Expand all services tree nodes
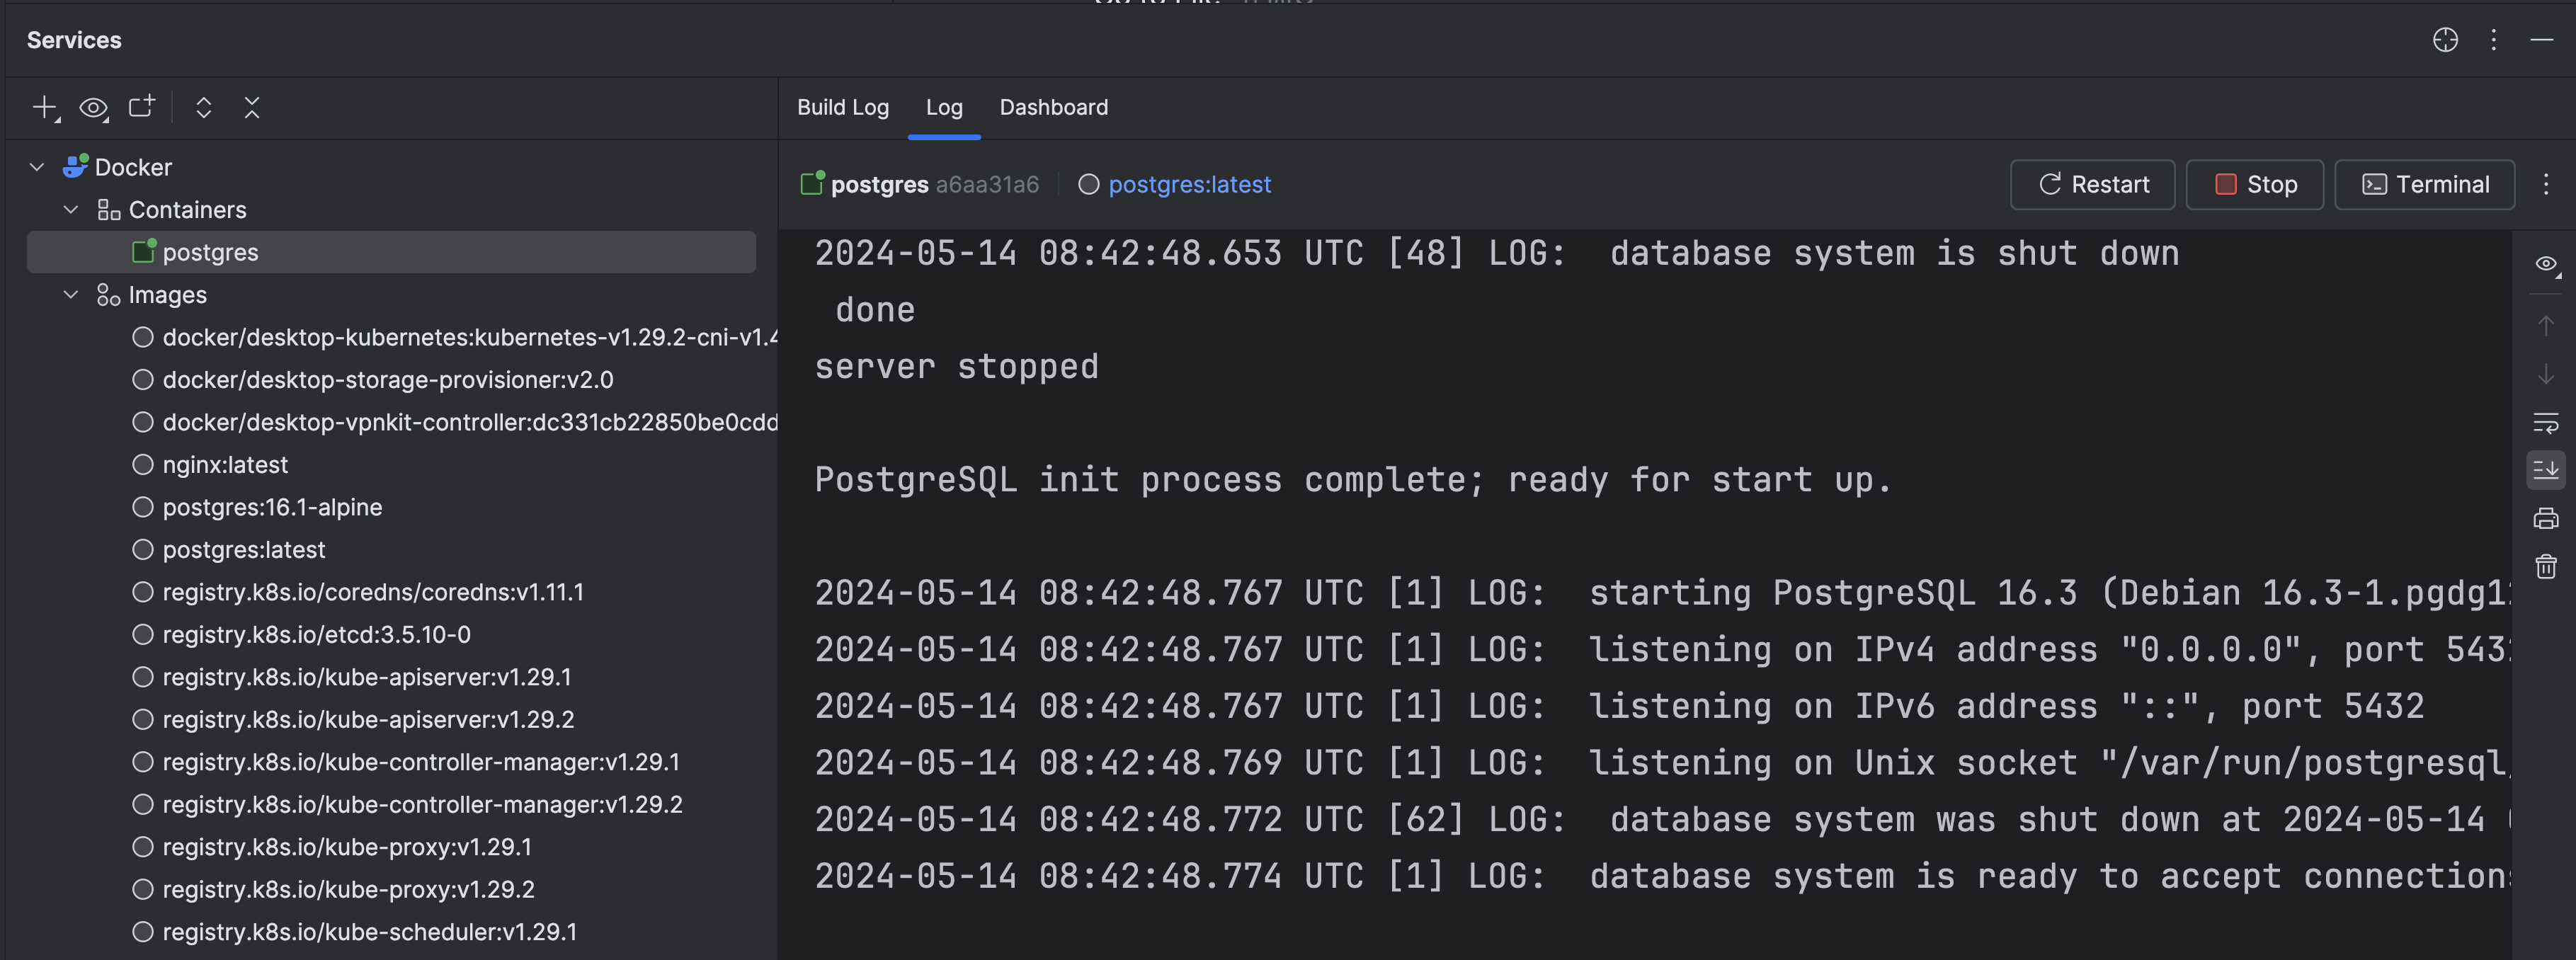 coord(203,107)
